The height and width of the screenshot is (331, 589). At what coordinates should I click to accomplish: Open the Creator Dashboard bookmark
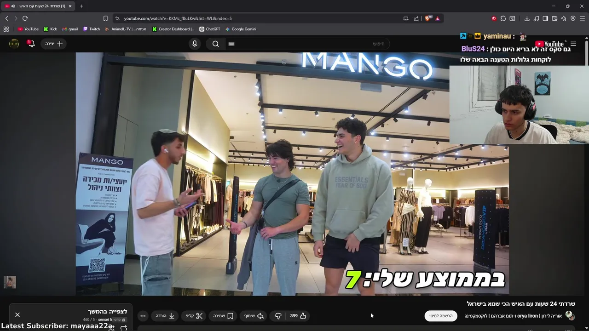[173, 29]
